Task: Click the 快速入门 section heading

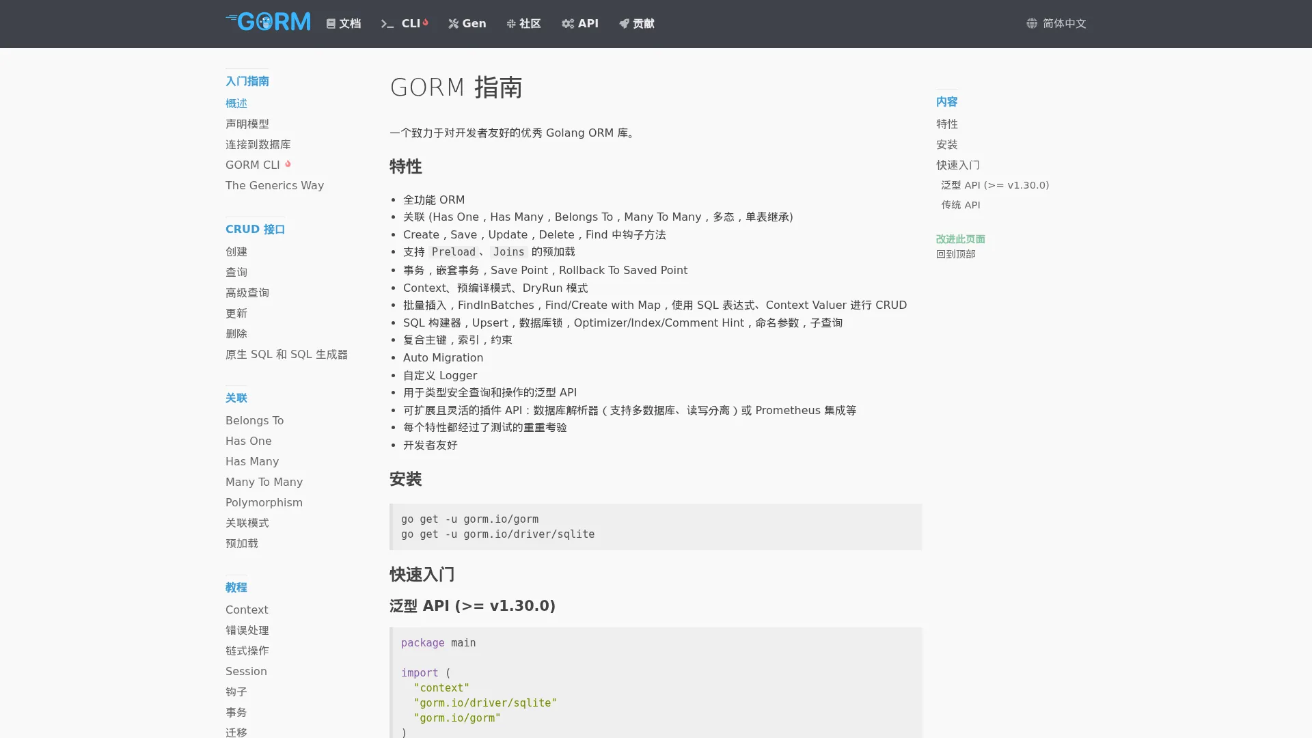Action: coord(422,575)
